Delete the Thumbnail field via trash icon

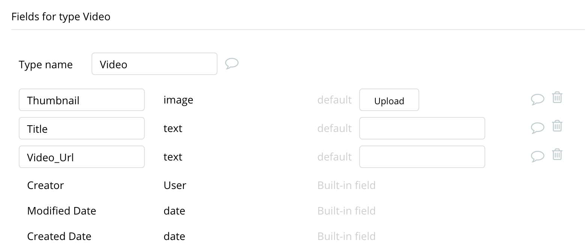557,97
